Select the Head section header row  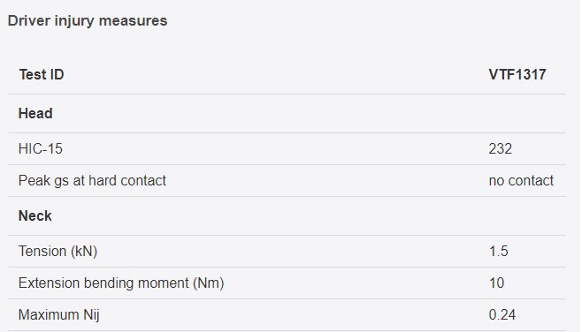(287, 113)
